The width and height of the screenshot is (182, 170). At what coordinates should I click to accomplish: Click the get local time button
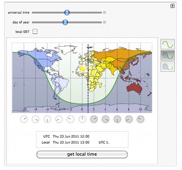tap(82, 154)
